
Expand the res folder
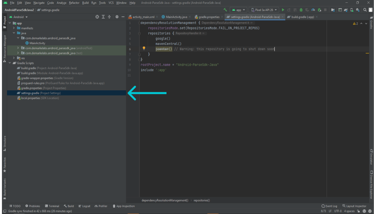14,58
